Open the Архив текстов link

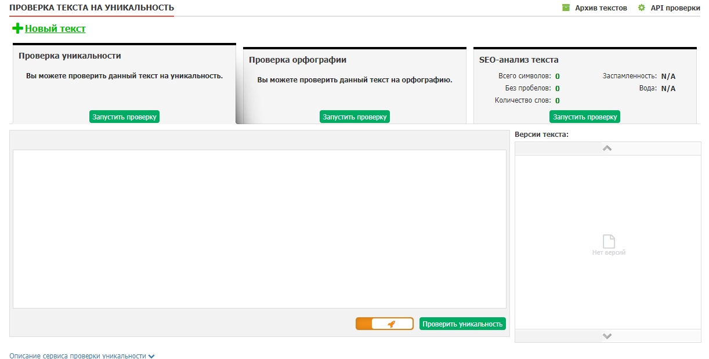[x=601, y=8]
